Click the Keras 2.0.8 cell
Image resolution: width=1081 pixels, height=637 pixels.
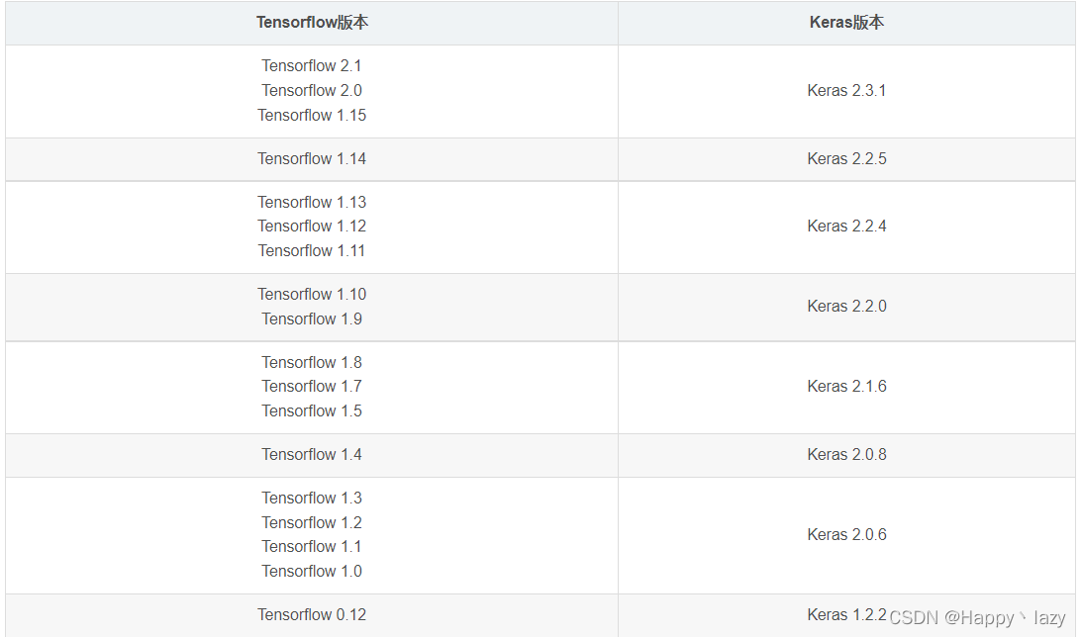tap(846, 454)
